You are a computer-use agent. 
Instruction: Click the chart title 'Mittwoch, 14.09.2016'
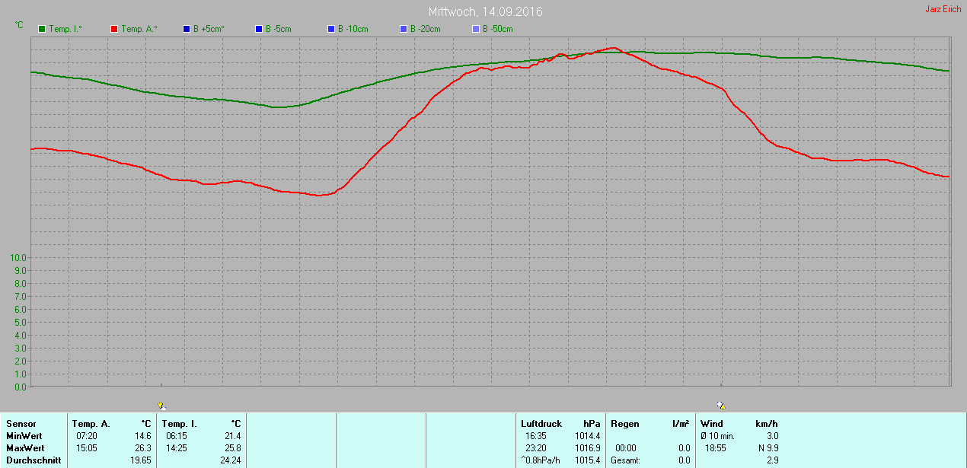point(486,12)
